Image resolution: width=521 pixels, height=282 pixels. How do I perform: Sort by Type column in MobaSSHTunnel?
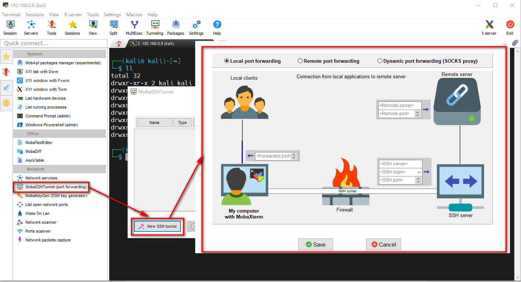pyautogui.click(x=182, y=123)
